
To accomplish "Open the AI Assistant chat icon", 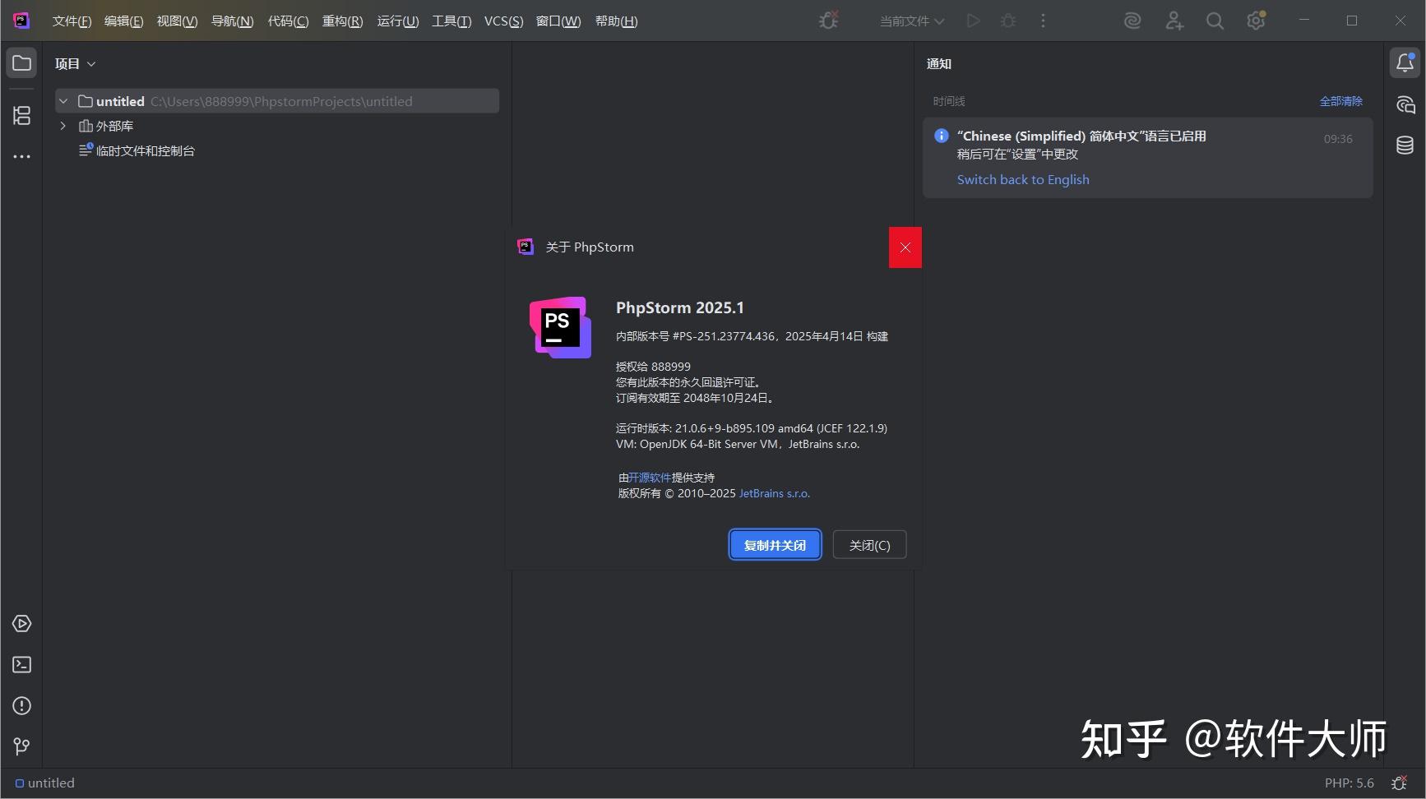I will (1405, 104).
